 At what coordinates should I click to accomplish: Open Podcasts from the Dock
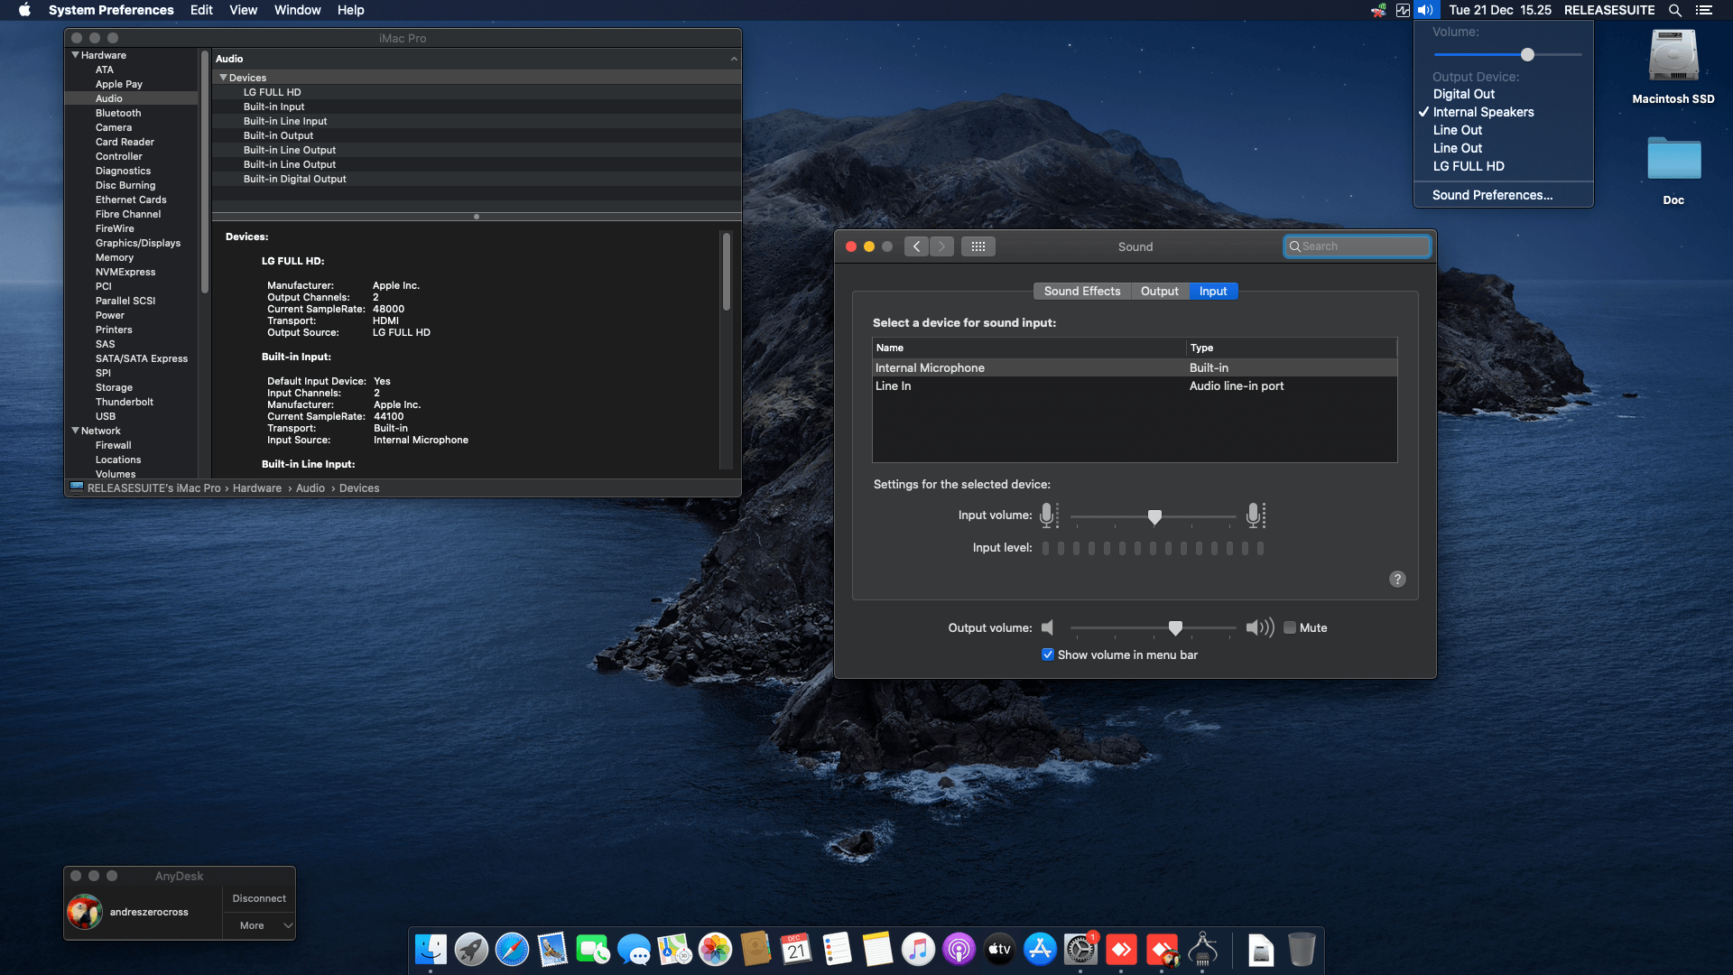tap(959, 950)
